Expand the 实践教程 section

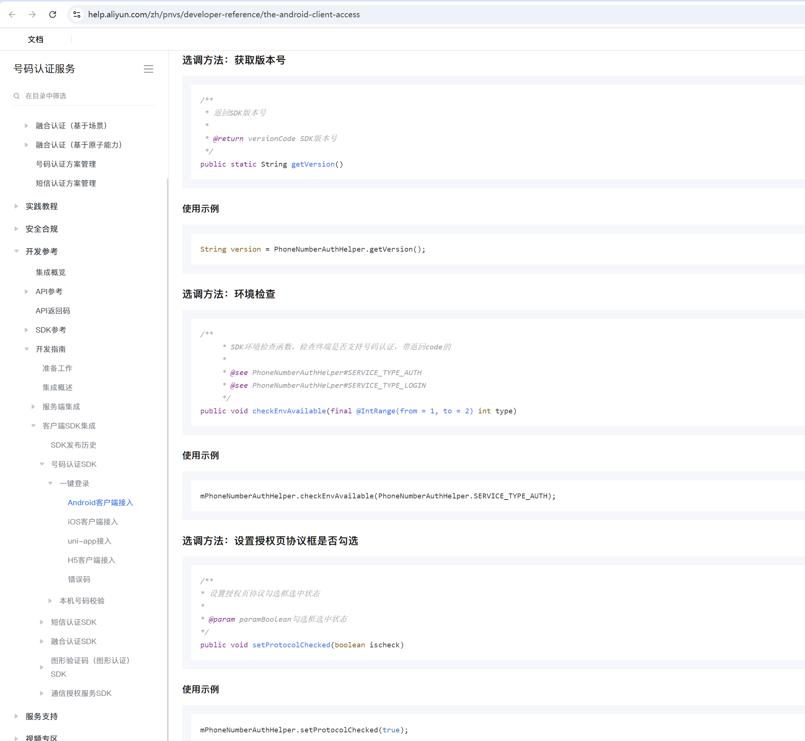(x=17, y=207)
